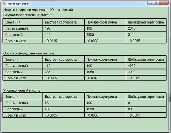Maximize the Анализ сортировок window

click(156, 3)
